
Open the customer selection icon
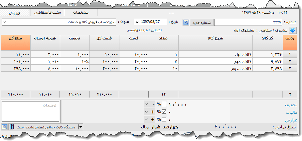(293, 30)
